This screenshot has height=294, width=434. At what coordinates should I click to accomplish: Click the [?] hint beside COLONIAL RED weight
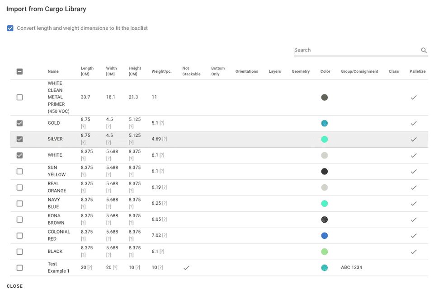[x=165, y=236]
